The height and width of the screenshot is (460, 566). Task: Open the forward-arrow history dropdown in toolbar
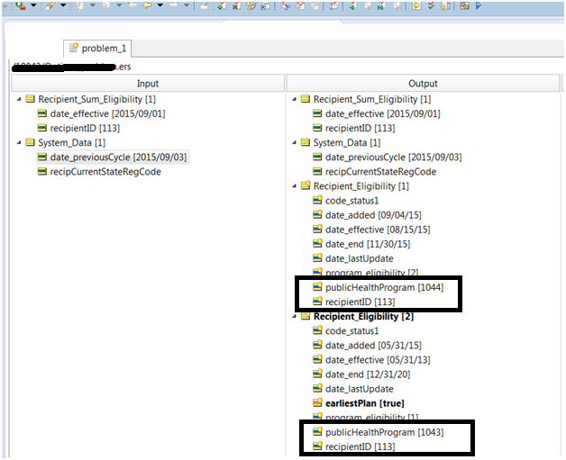tap(187, 5)
